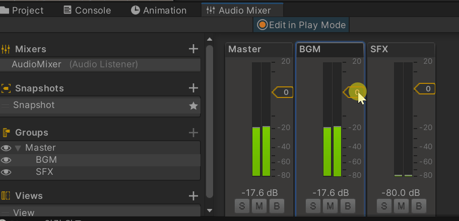Add a new group with plus icon
This screenshot has width=459, height=221.
click(193, 133)
